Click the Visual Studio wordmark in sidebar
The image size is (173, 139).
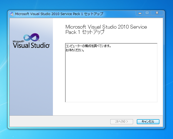click(x=31, y=45)
